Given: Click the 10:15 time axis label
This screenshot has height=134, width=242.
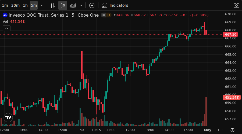Looking at the screenshot, I should [x=96, y=130].
